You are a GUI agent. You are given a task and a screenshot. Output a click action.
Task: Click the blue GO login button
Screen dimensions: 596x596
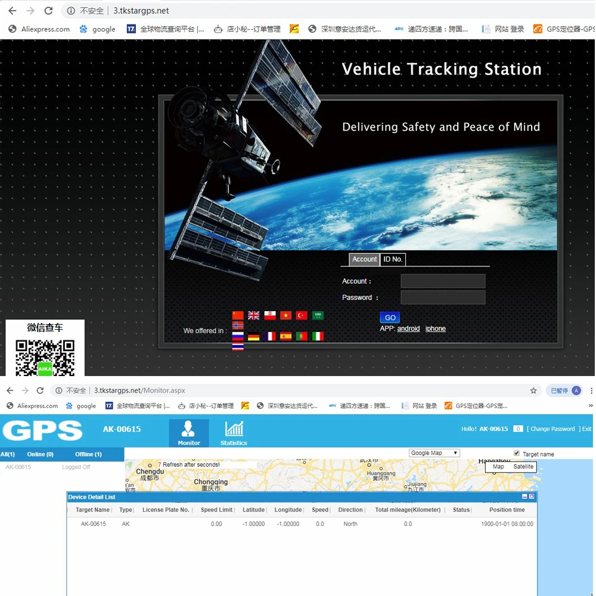(390, 318)
